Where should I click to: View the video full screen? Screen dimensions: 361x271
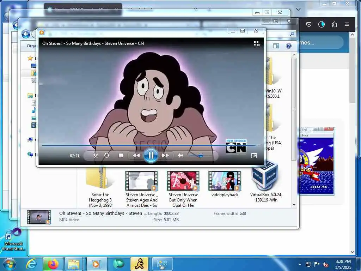254,156
